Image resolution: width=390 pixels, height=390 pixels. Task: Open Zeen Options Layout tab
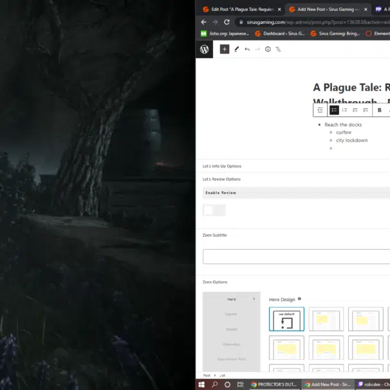click(231, 314)
